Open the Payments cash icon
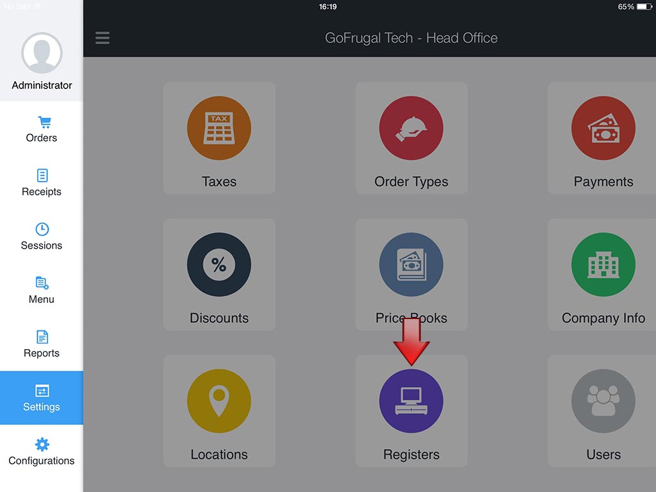Viewport: 656px width, 492px height. pyautogui.click(x=603, y=128)
